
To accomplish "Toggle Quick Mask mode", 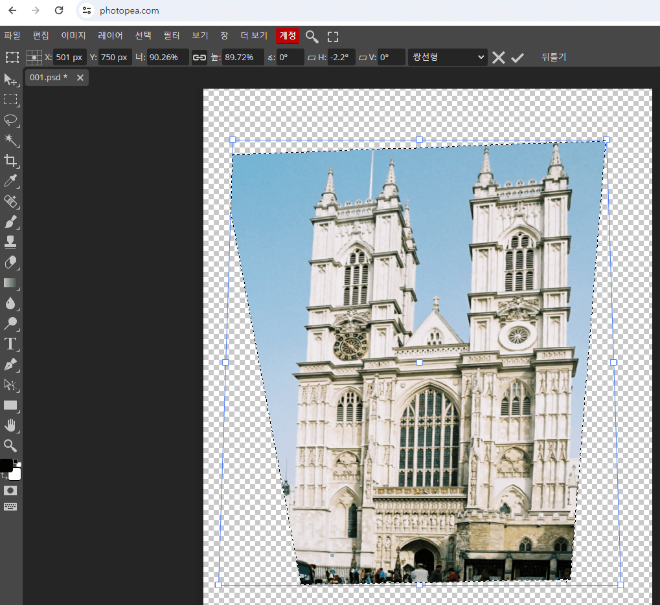I will click(10, 490).
